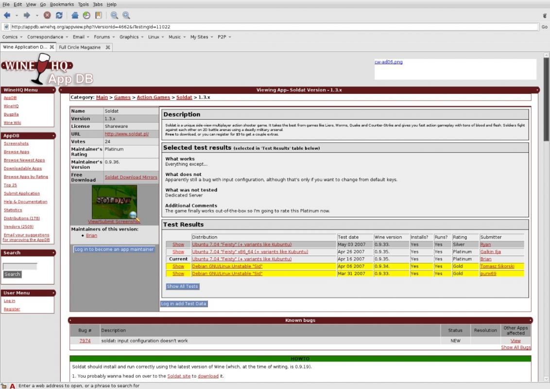Go to the Home page icon

tap(75, 16)
